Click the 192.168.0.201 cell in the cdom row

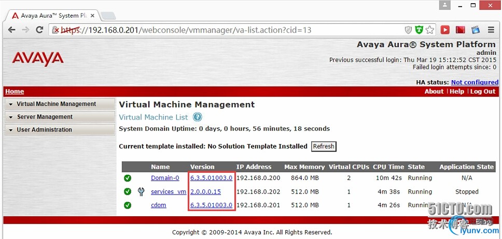(258, 205)
